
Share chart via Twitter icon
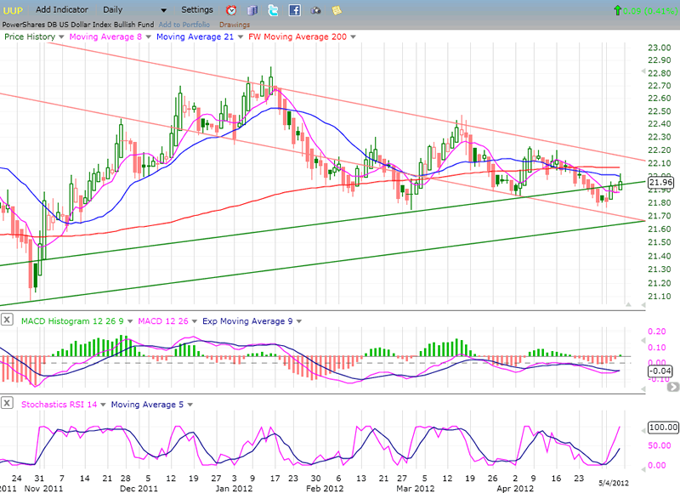[x=273, y=10]
